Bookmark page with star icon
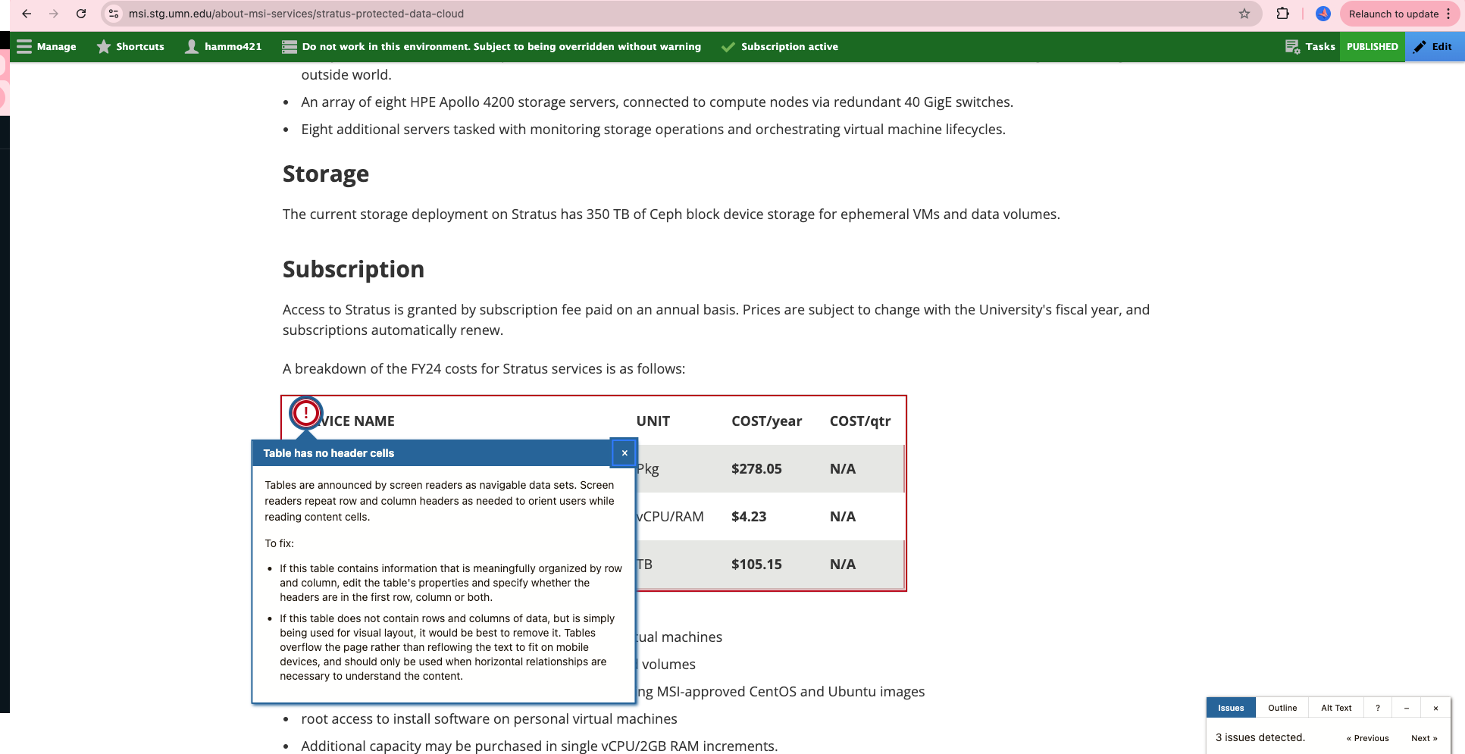 (1244, 14)
